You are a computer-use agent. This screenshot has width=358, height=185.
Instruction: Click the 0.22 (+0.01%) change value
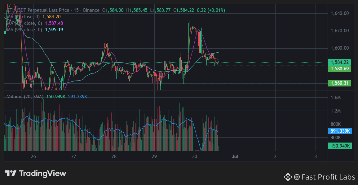211,10
